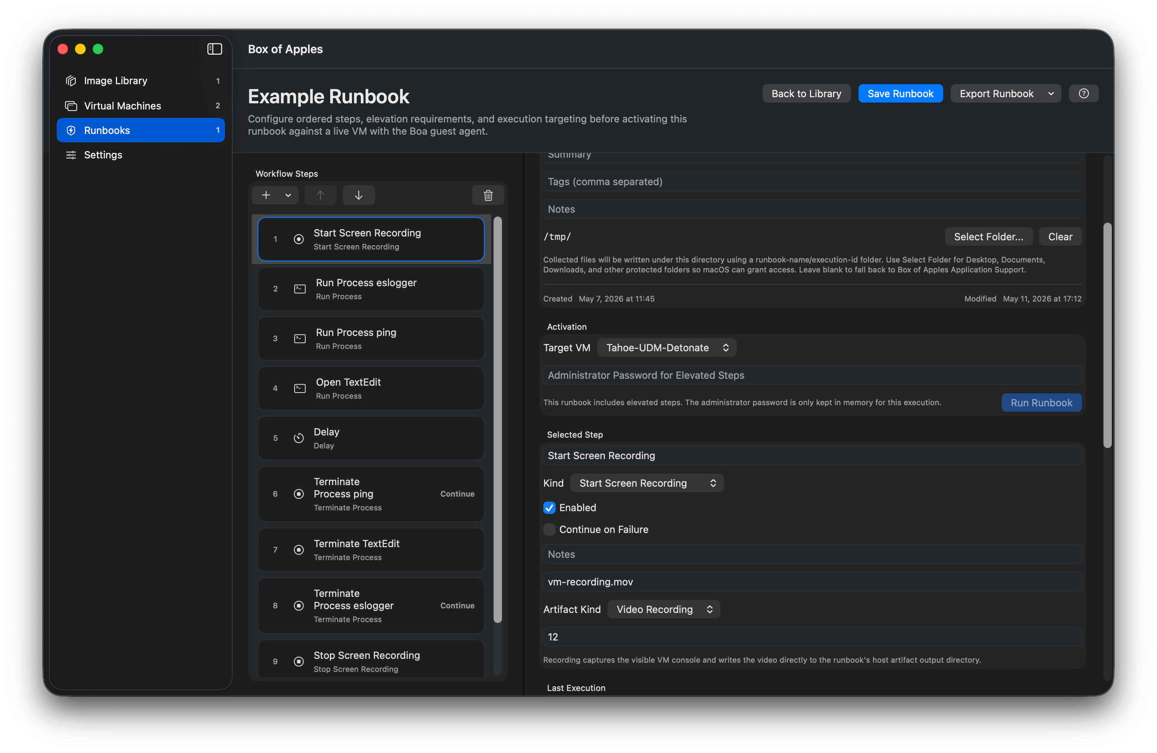This screenshot has height=753, width=1157.
Task: Click the /tmp/ output path text
Action: (557, 237)
